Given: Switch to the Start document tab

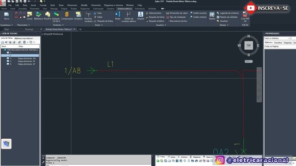Looking at the screenshot, I should [6, 30].
